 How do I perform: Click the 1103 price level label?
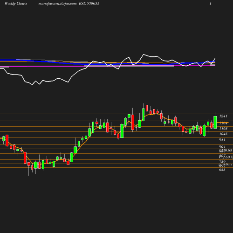coord(223,129)
